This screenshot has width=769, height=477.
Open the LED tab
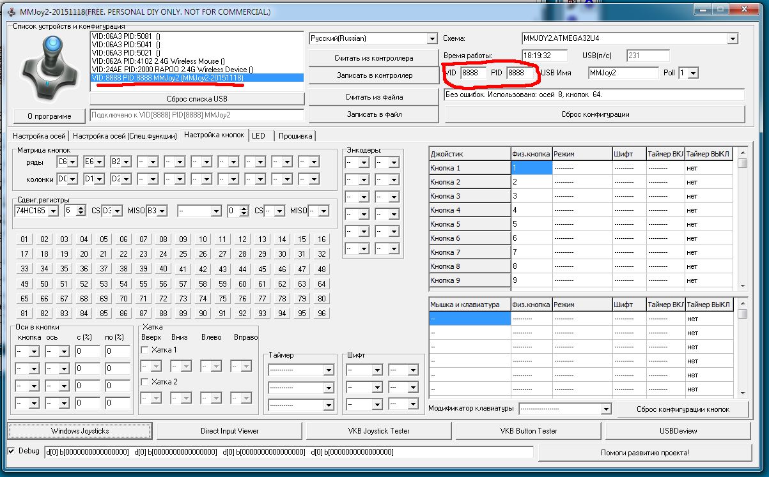tap(259, 136)
